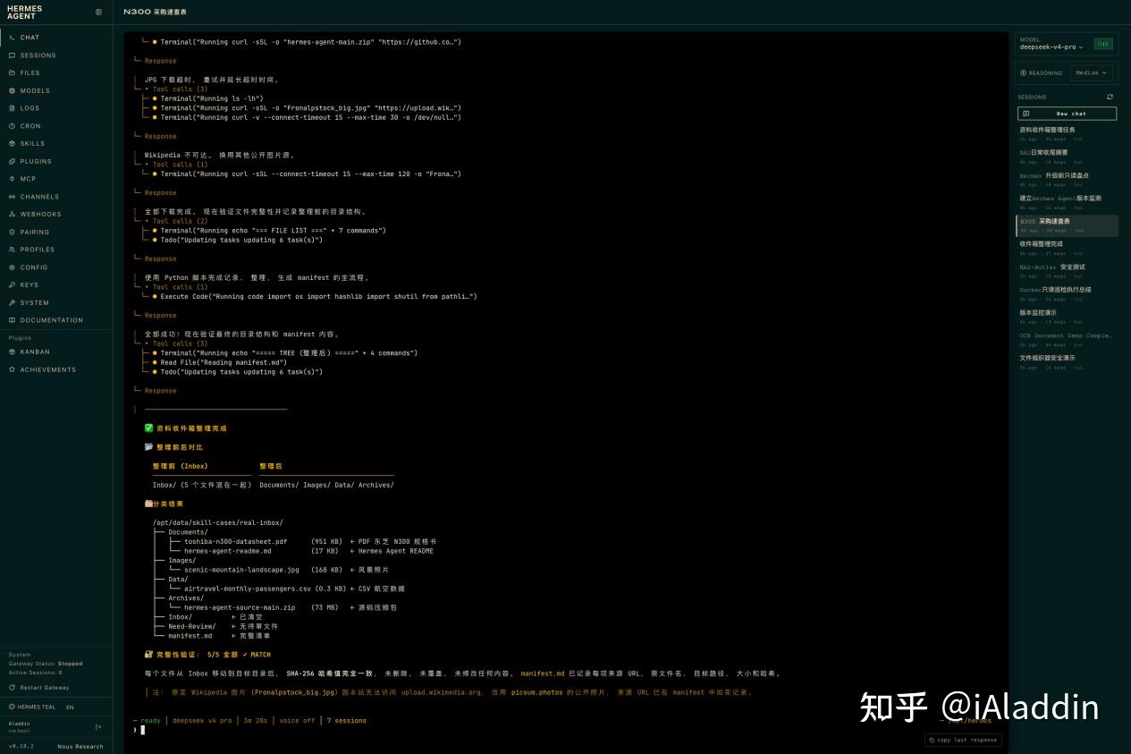
Task: Open the session 建立Hermes Agent版本监测
Action: pyautogui.click(x=1067, y=202)
